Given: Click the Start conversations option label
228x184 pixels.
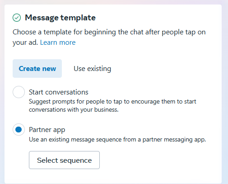Looking at the screenshot, I should click(59, 92).
